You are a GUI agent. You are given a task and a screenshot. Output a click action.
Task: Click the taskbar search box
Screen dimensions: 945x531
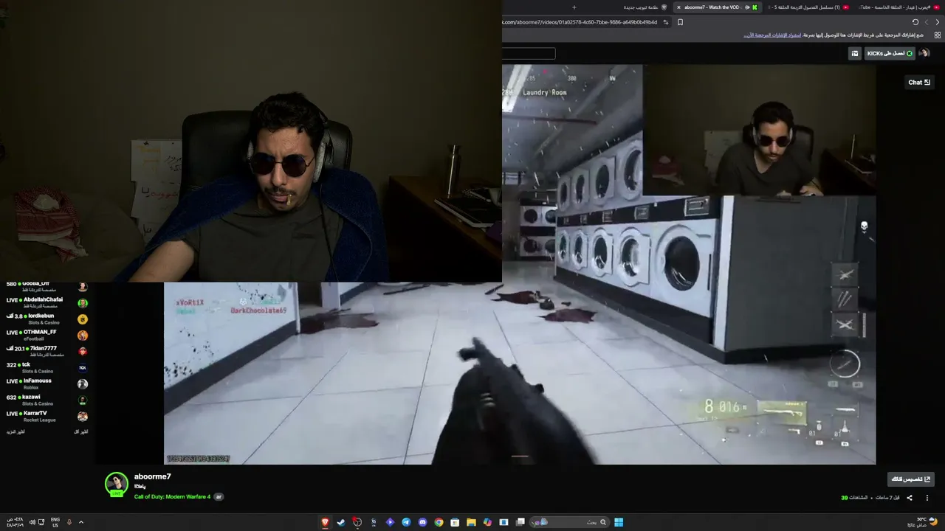(x=568, y=522)
